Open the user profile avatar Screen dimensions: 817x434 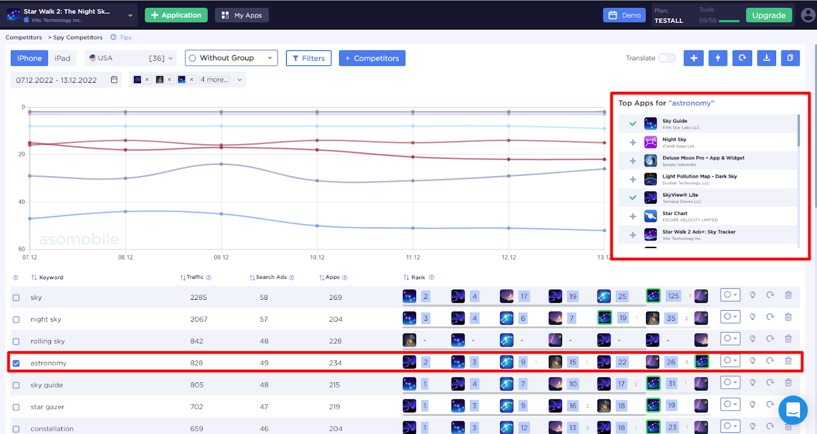point(808,15)
